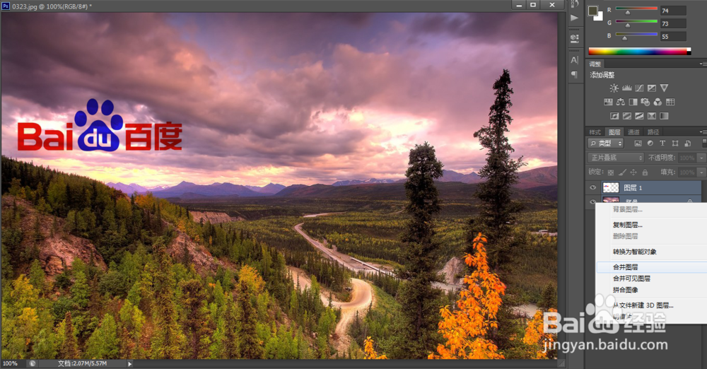
Task: Toggle lock all padlock icon
Action: click(645, 172)
